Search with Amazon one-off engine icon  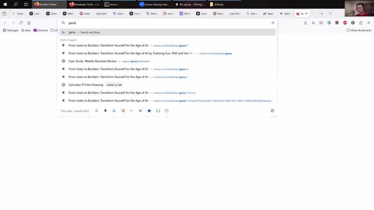(105, 111)
